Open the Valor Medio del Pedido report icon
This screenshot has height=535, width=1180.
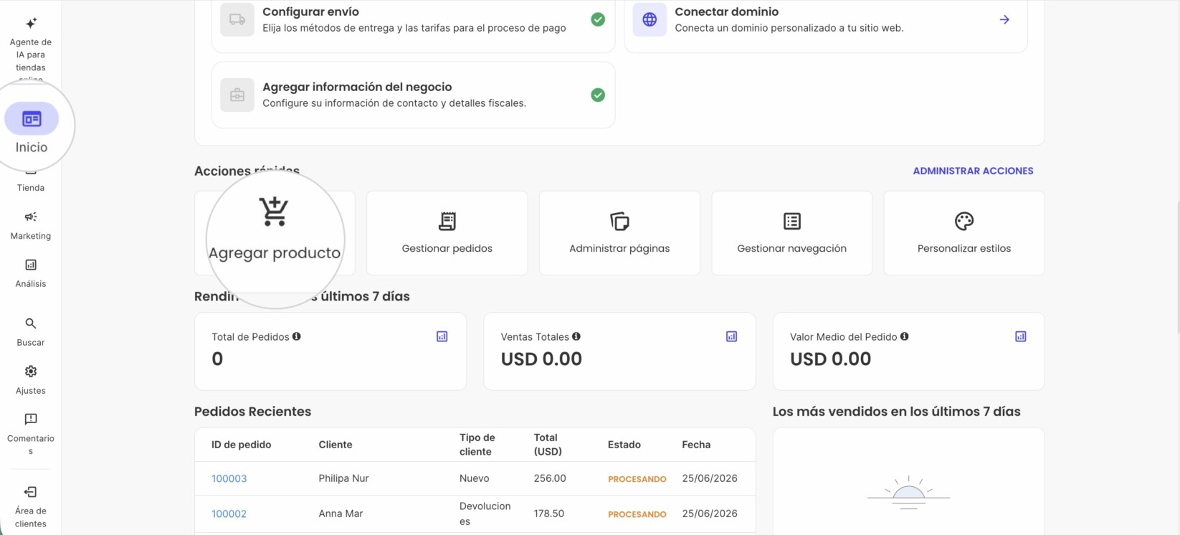click(x=1021, y=336)
